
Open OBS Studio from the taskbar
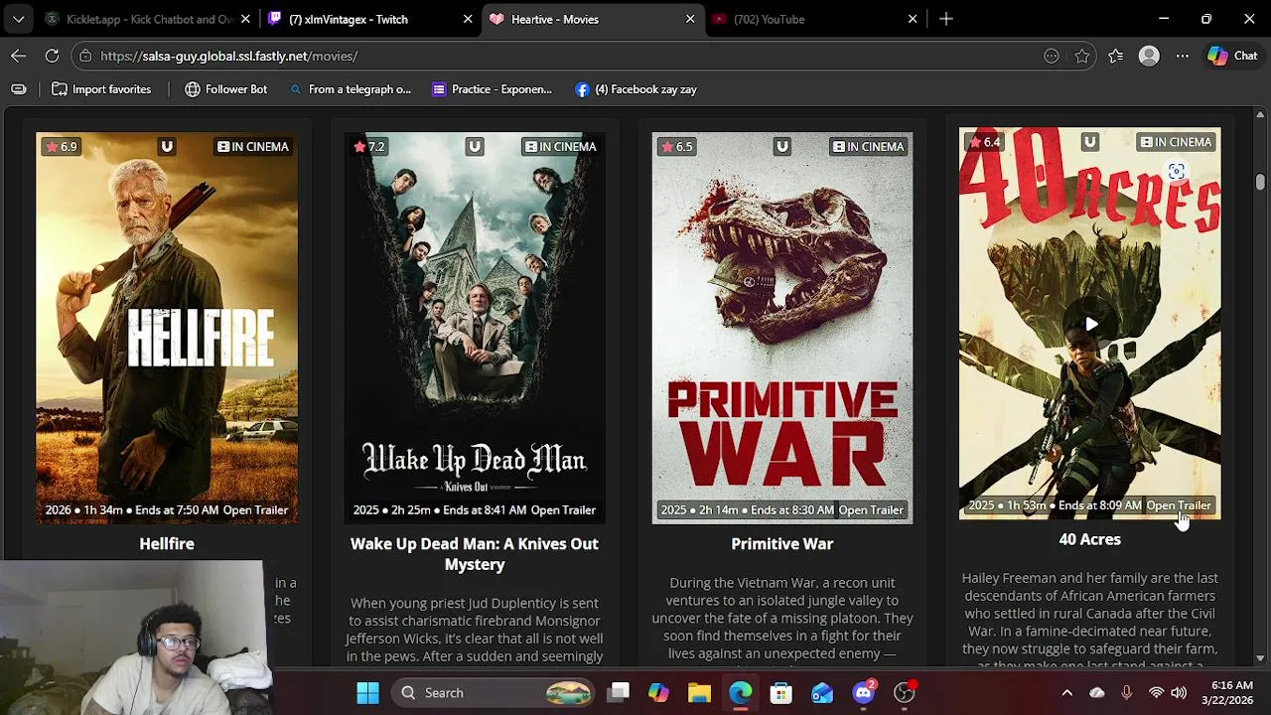pyautogui.click(x=904, y=692)
